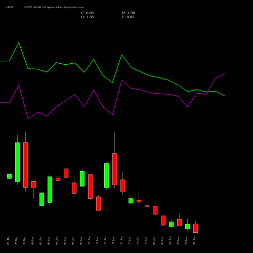Click the red candlestick above 15 Jun

pos(115,169)
